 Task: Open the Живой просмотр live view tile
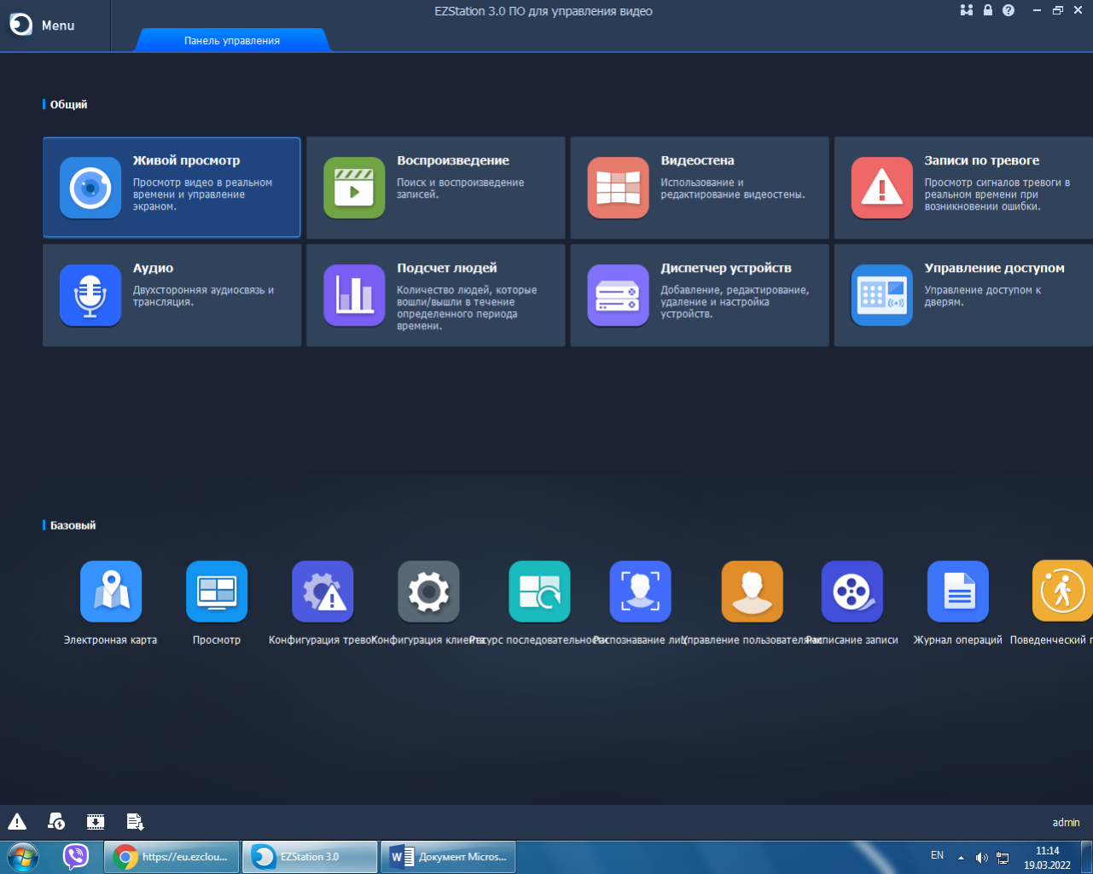click(x=172, y=188)
